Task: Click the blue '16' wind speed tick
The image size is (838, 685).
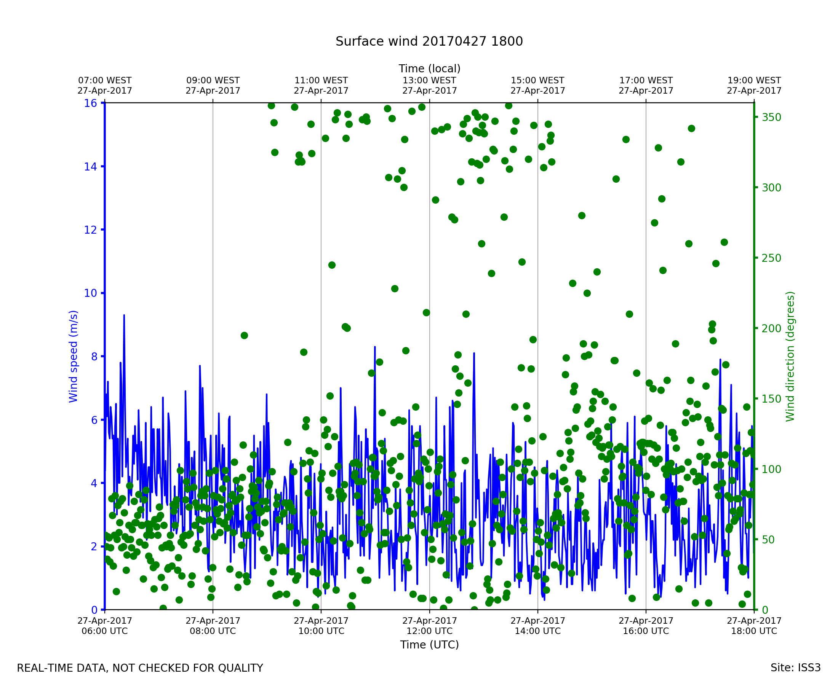Action: [x=90, y=104]
